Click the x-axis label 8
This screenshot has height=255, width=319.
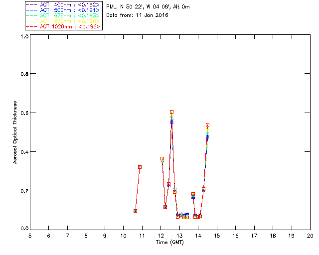pos(86,236)
